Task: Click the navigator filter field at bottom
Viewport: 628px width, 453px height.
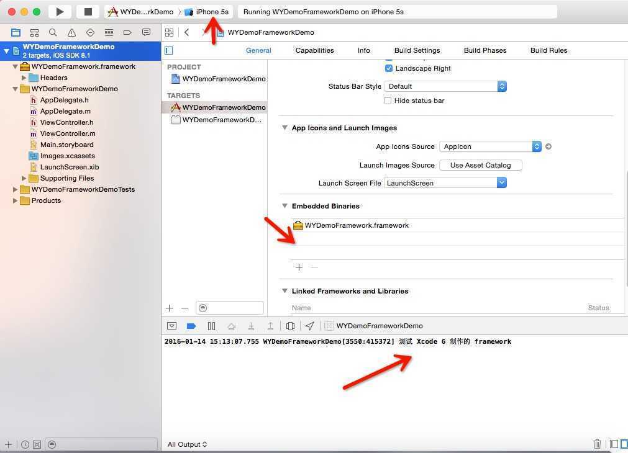Action: coord(101,444)
